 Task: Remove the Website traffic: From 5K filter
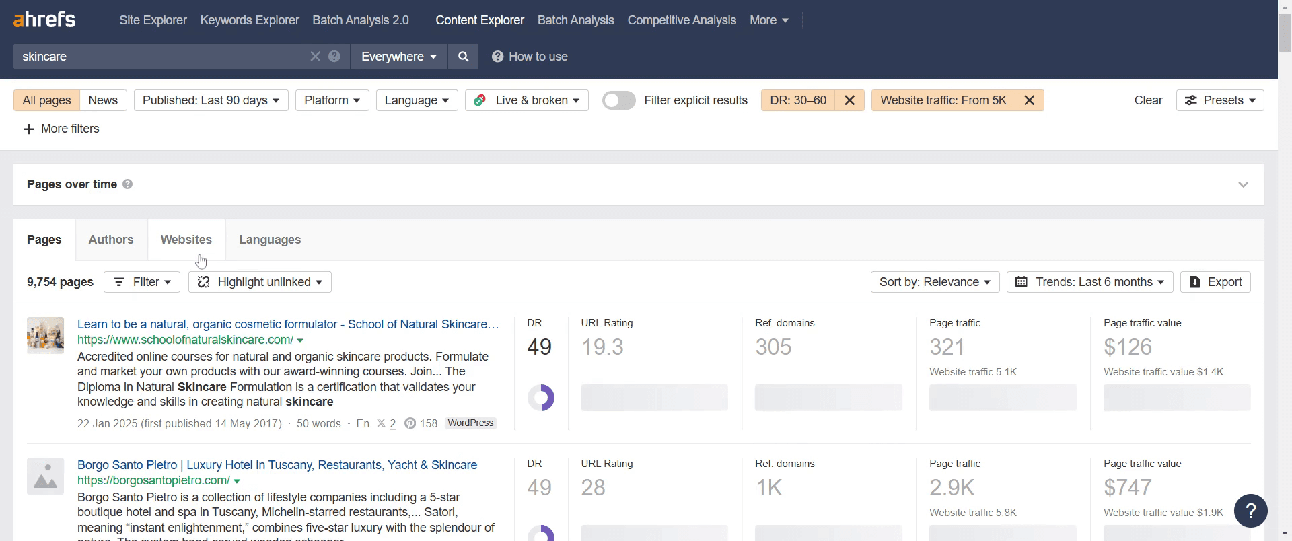click(1030, 100)
